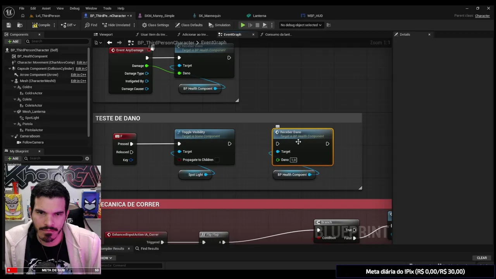The image size is (496, 279).
Task: Close the Details panel
Action: [x=429, y=34]
